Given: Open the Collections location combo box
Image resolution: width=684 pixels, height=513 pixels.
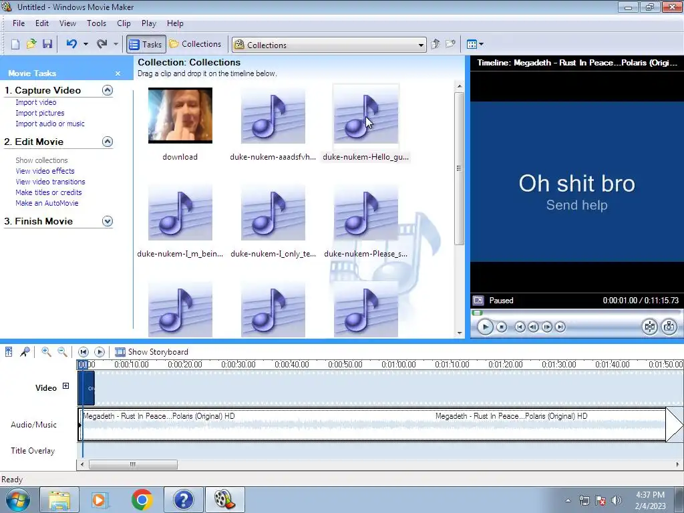Looking at the screenshot, I should click(329, 45).
